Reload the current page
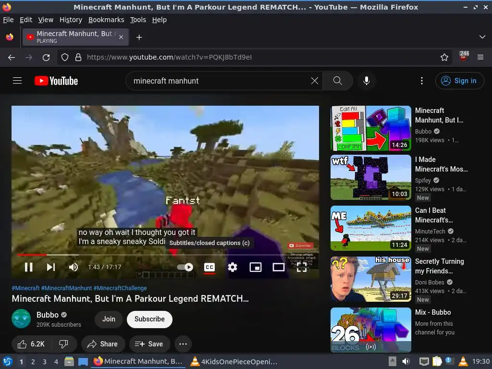Image resolution: width=492 pixels, height=369 pixels. click(x=46, y=58)
